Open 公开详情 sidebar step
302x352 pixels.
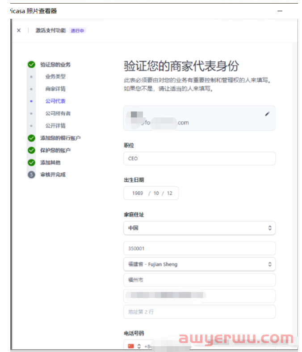click(x=55, y=126)
